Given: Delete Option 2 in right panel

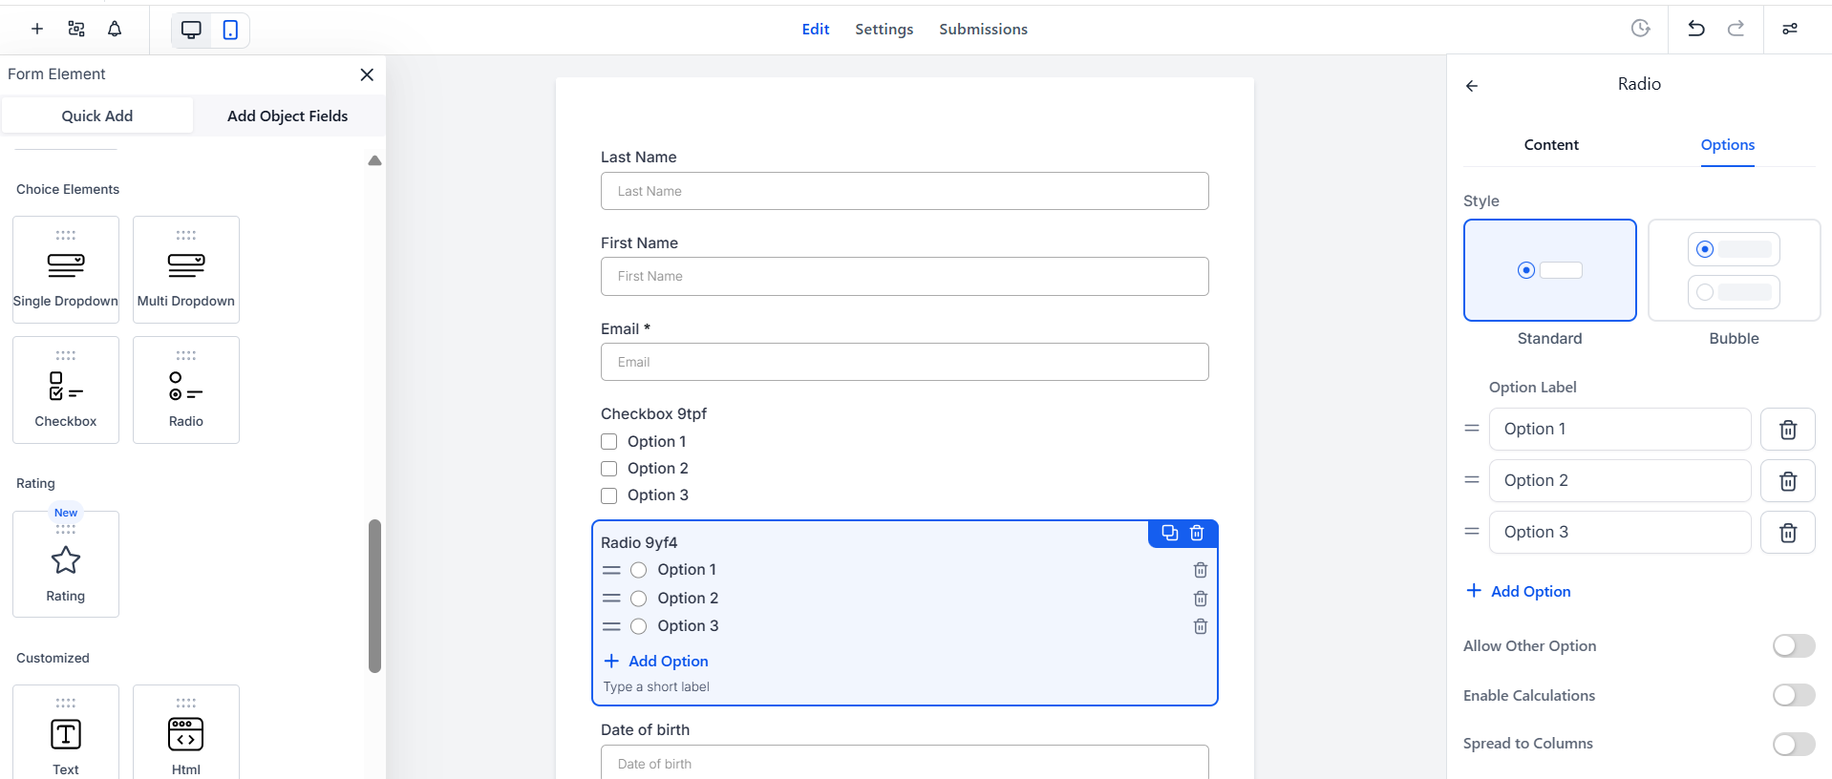Looking at the screenshot, I should tap(1788, 481).
